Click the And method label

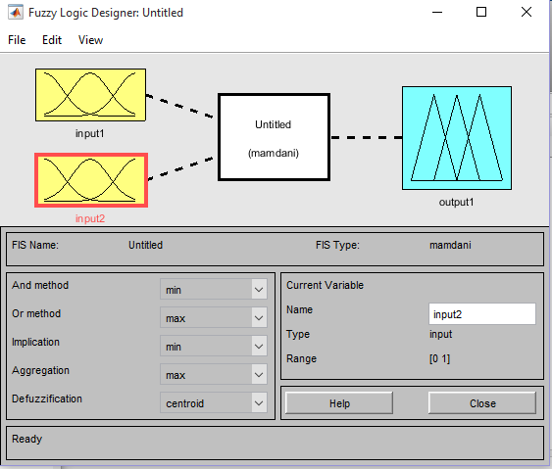tap(40, 285)
